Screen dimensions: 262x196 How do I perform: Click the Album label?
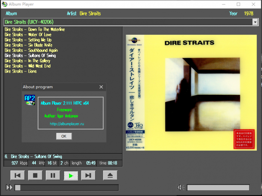click(x=11, y=14)
